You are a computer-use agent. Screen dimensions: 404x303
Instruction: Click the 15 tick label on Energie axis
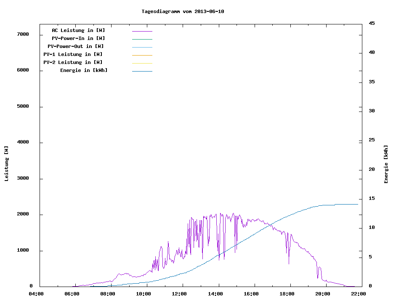[x=372, y=199]
